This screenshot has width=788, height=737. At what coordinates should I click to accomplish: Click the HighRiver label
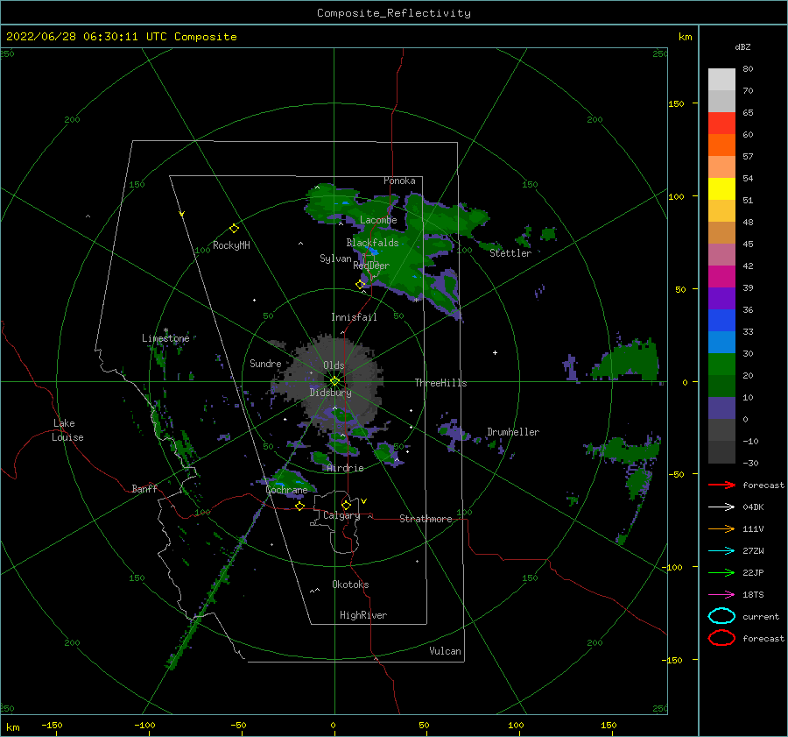(x=363, y=615)
